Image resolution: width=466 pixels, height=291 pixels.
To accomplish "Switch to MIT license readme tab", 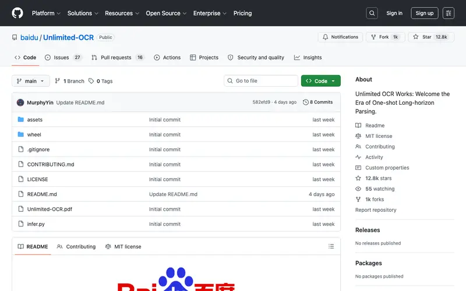I will [x=123, y=246].
